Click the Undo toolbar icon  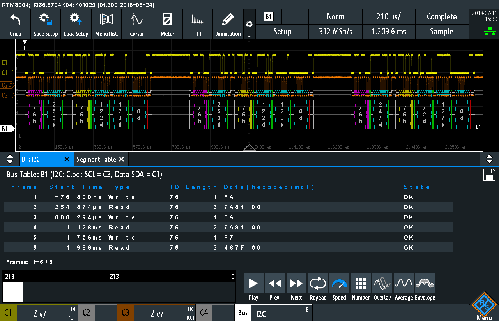[15, 24]
